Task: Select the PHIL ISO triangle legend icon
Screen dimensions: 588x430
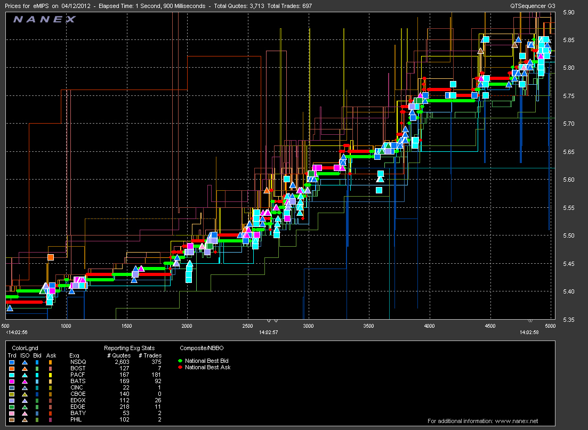Action: pyautogui.click(x=25, y=419)
